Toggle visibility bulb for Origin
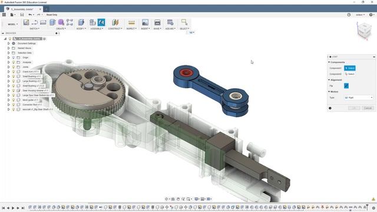Image resolution: width=377 pixels, height=212 pixels. (x=14, y=58)
